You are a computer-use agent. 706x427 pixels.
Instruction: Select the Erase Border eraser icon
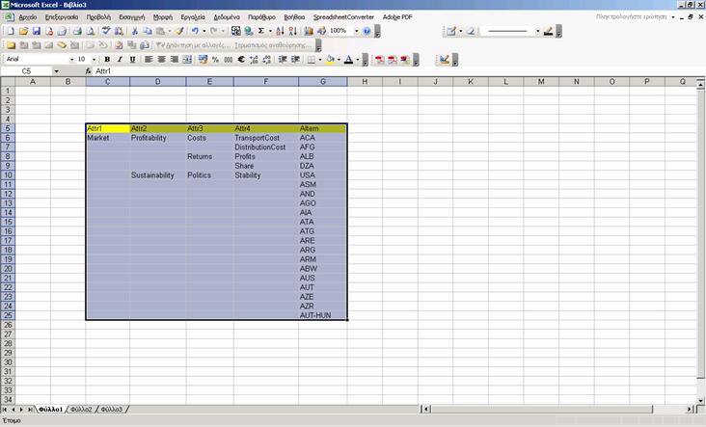(x=471, y=31)
